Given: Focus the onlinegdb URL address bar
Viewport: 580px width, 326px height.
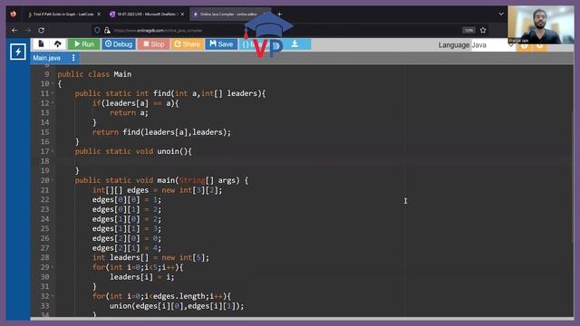Looking at the screenshot, I should (x=159, y=30).
